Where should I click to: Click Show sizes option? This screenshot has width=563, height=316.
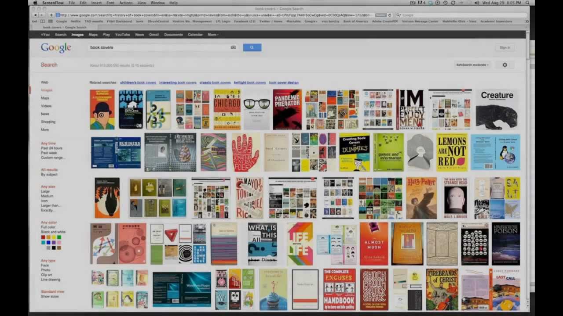(50, 297)
